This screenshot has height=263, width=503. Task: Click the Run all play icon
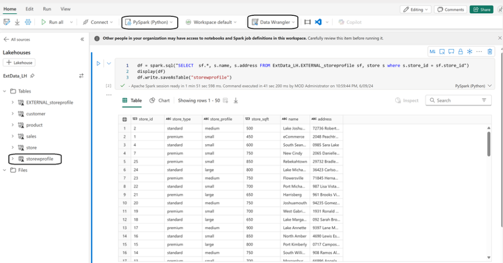(44, 22)
